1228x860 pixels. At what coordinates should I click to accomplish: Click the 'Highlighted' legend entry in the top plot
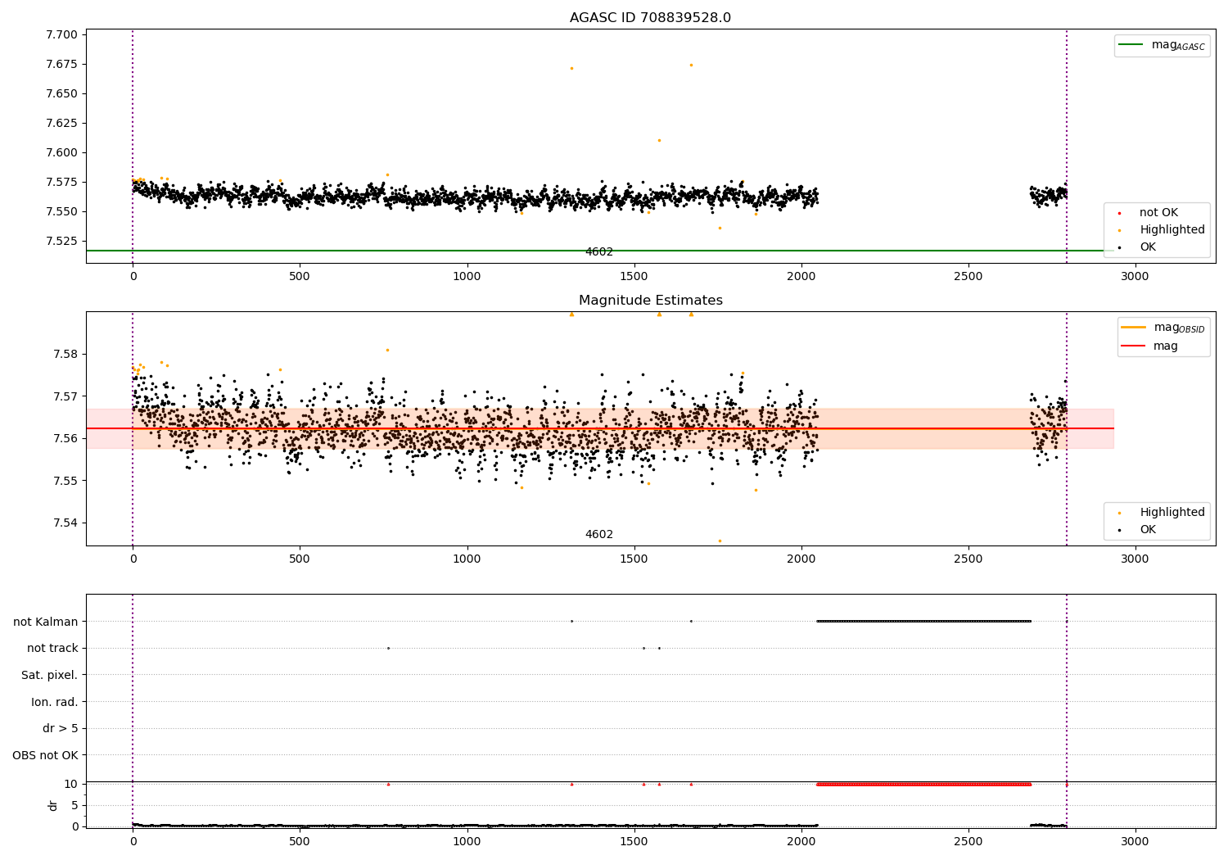click(x=1163, y=229)
